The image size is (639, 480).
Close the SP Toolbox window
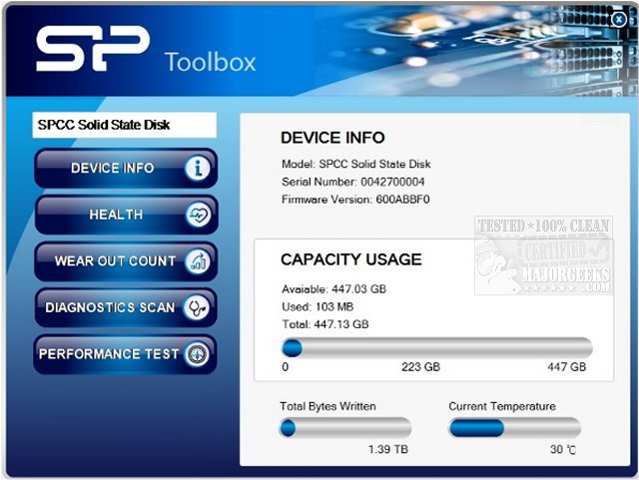click(x=619, y=19)
